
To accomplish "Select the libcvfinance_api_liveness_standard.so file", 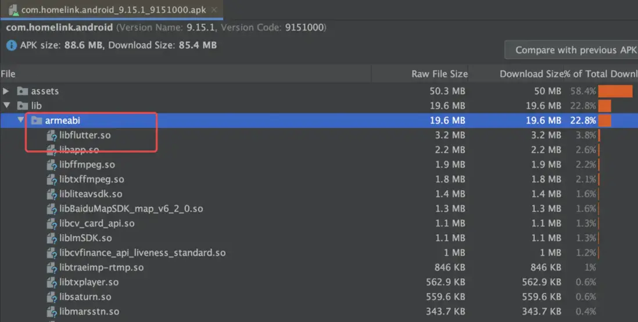I will pos(142,253).
